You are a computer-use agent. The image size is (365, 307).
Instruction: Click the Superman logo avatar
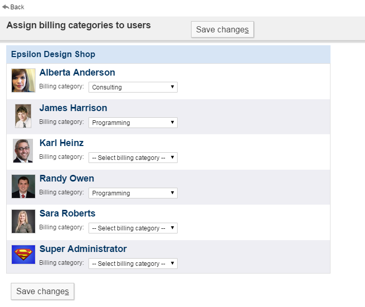23,255
